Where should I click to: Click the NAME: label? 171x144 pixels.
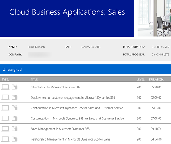click(12, 47)
